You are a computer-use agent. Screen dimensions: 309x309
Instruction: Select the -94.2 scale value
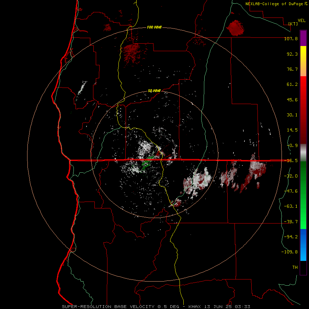click(291, 237)
